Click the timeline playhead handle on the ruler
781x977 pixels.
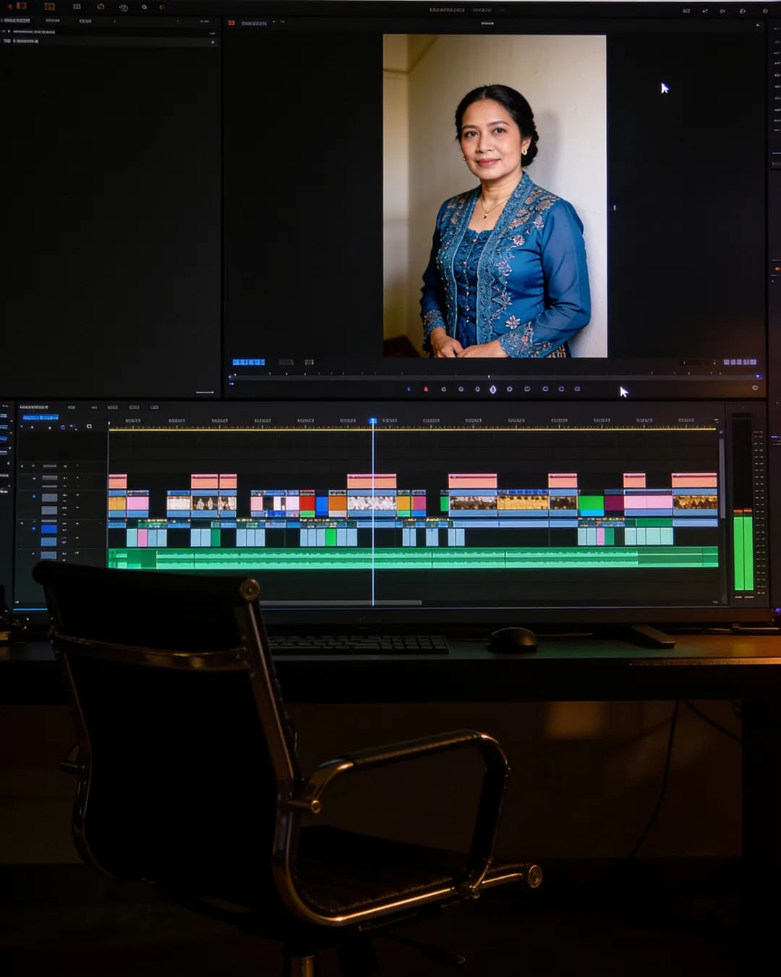point(373,420)
